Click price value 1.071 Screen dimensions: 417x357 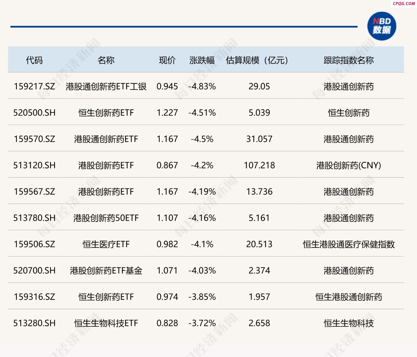(x=167, y=271)
